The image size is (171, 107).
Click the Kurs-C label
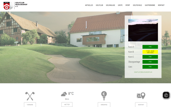pos(131,57)
